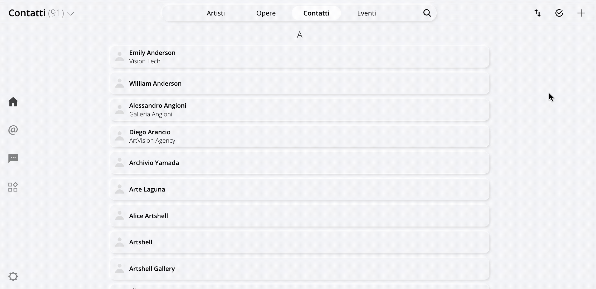Open the Artshell Gallery contact
596x289 pixels.
299,269
